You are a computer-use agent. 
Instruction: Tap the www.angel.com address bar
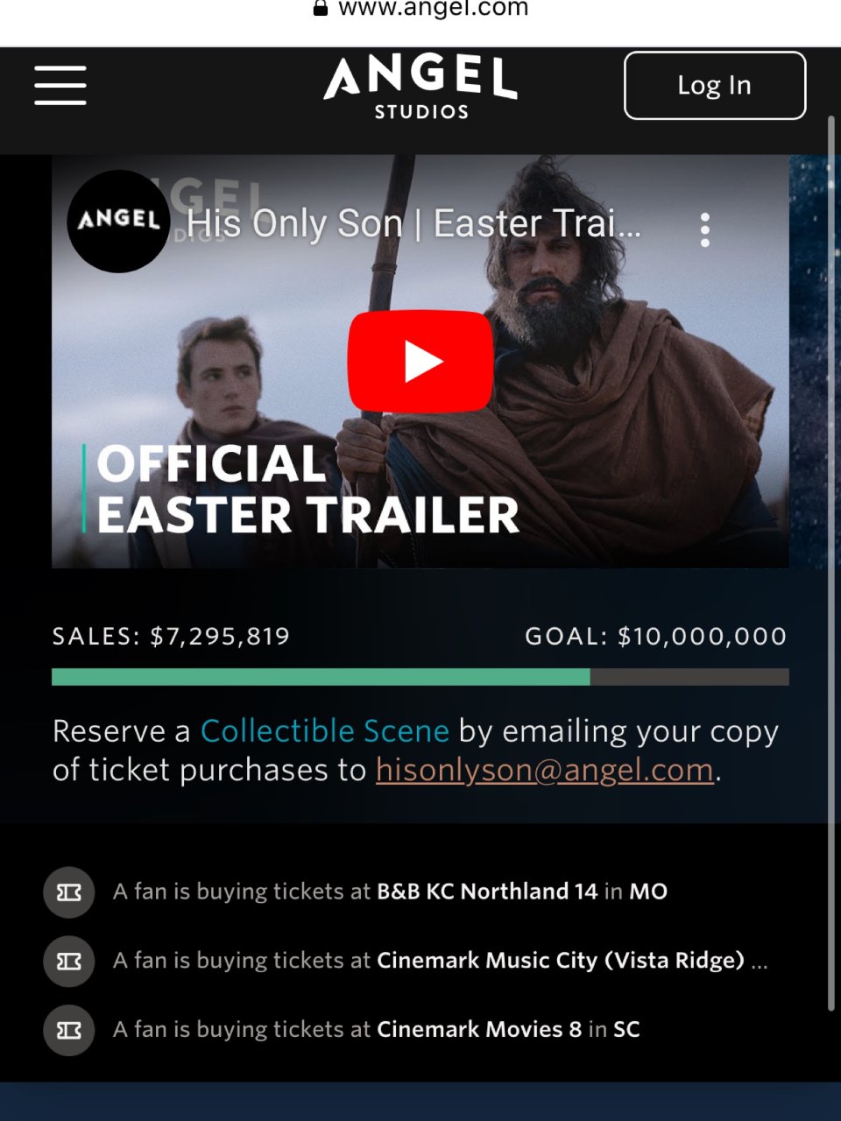coord(420,10)
